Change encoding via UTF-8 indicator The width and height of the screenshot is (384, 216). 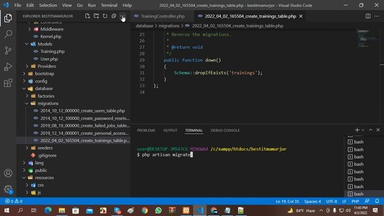(x=332, y=202)
